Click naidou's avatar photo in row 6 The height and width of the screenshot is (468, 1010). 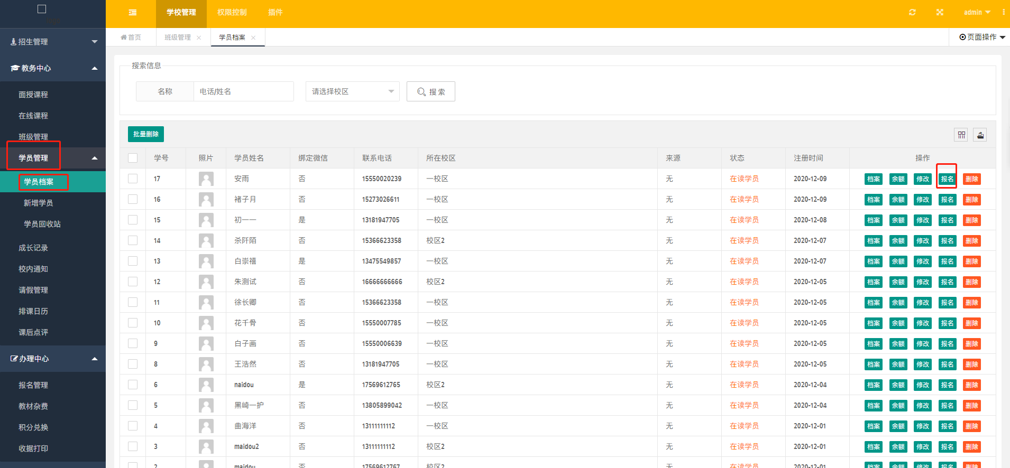[x=206, y=385]
